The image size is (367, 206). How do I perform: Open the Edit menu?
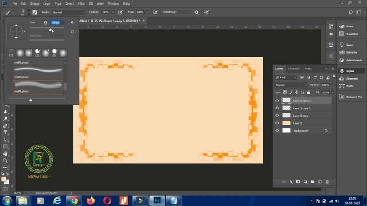pos(24,3)
